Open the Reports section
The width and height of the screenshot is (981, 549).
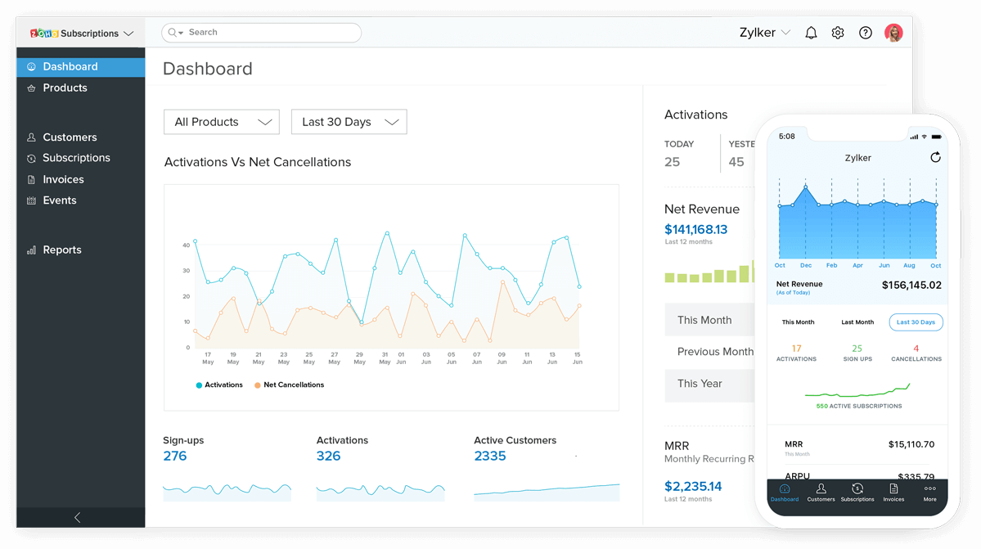pyautogui.click(x=60, y=250)
